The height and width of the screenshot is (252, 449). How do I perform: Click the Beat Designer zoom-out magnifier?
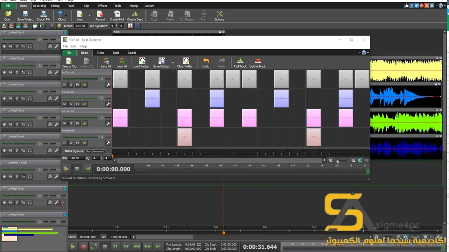(x=331, y=160)
